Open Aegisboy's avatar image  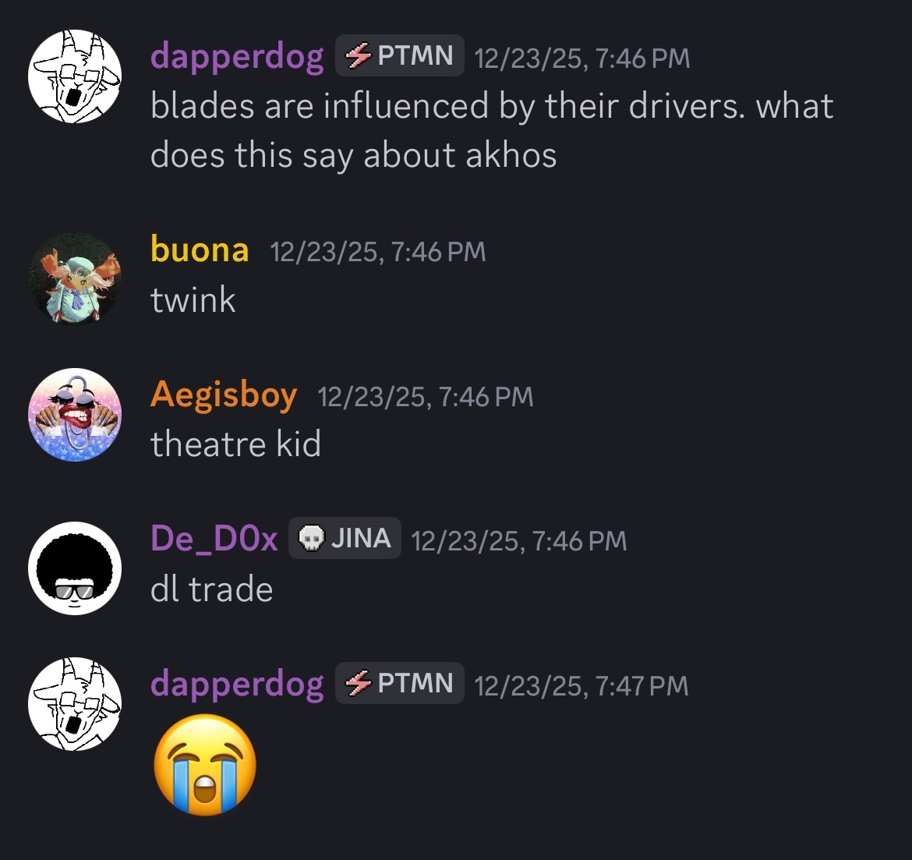point(75,415)
